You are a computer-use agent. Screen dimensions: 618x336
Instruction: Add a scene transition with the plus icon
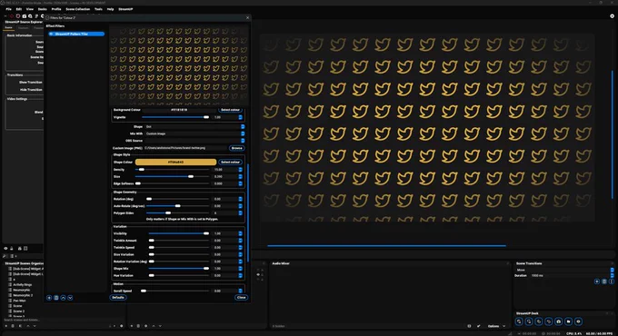[x=597, y=282]
